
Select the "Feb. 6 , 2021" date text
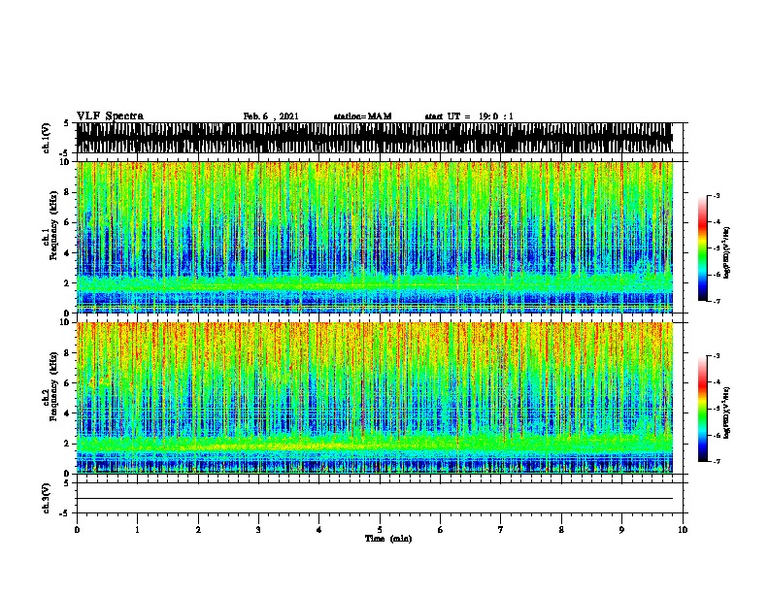pos(271,116)
